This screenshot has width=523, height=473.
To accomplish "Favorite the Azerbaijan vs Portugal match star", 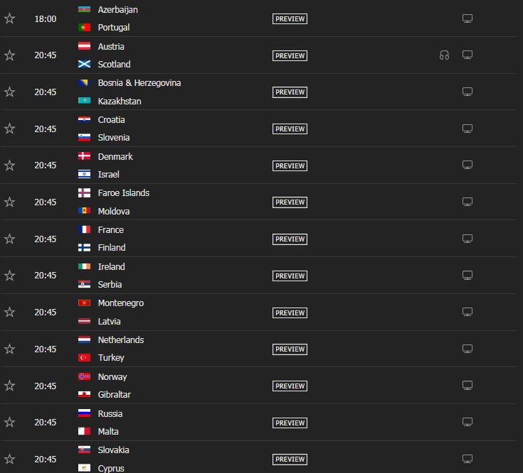I will (x=10, y=18).
